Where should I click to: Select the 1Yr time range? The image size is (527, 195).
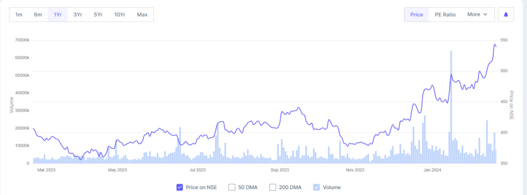click(x=58, y=15)
